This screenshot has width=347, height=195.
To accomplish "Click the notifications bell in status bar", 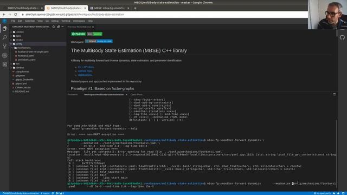I will point(338,193).
